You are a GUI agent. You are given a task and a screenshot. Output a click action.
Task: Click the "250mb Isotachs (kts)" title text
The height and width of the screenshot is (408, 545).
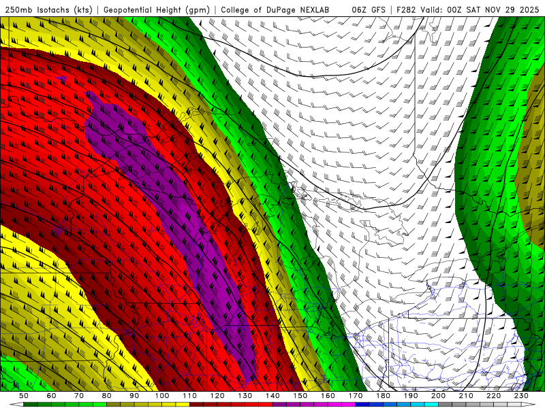pyautogui.click(x=49, y=10)
